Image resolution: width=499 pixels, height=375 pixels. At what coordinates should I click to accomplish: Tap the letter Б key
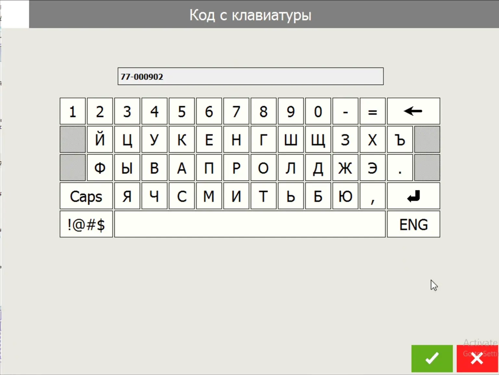pyautogui.click(x=318, y=196)
